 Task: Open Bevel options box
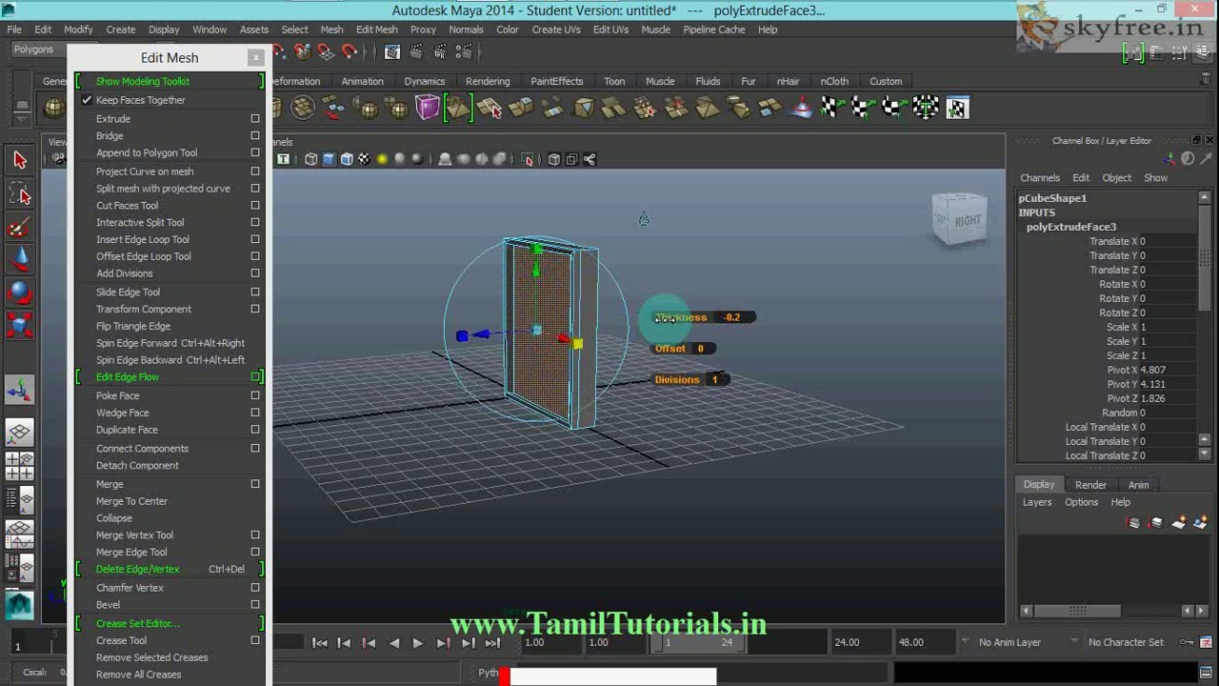(255, 605)
